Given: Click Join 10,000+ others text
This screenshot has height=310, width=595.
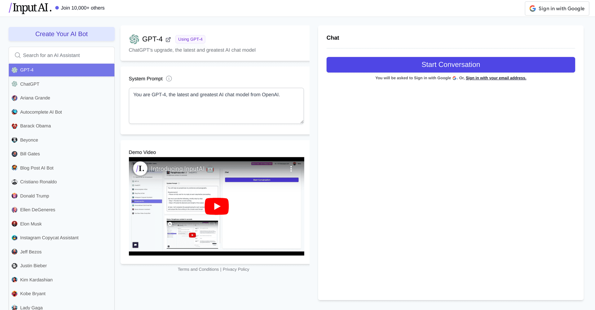Looking at the screenshot, I should (83, 8).
